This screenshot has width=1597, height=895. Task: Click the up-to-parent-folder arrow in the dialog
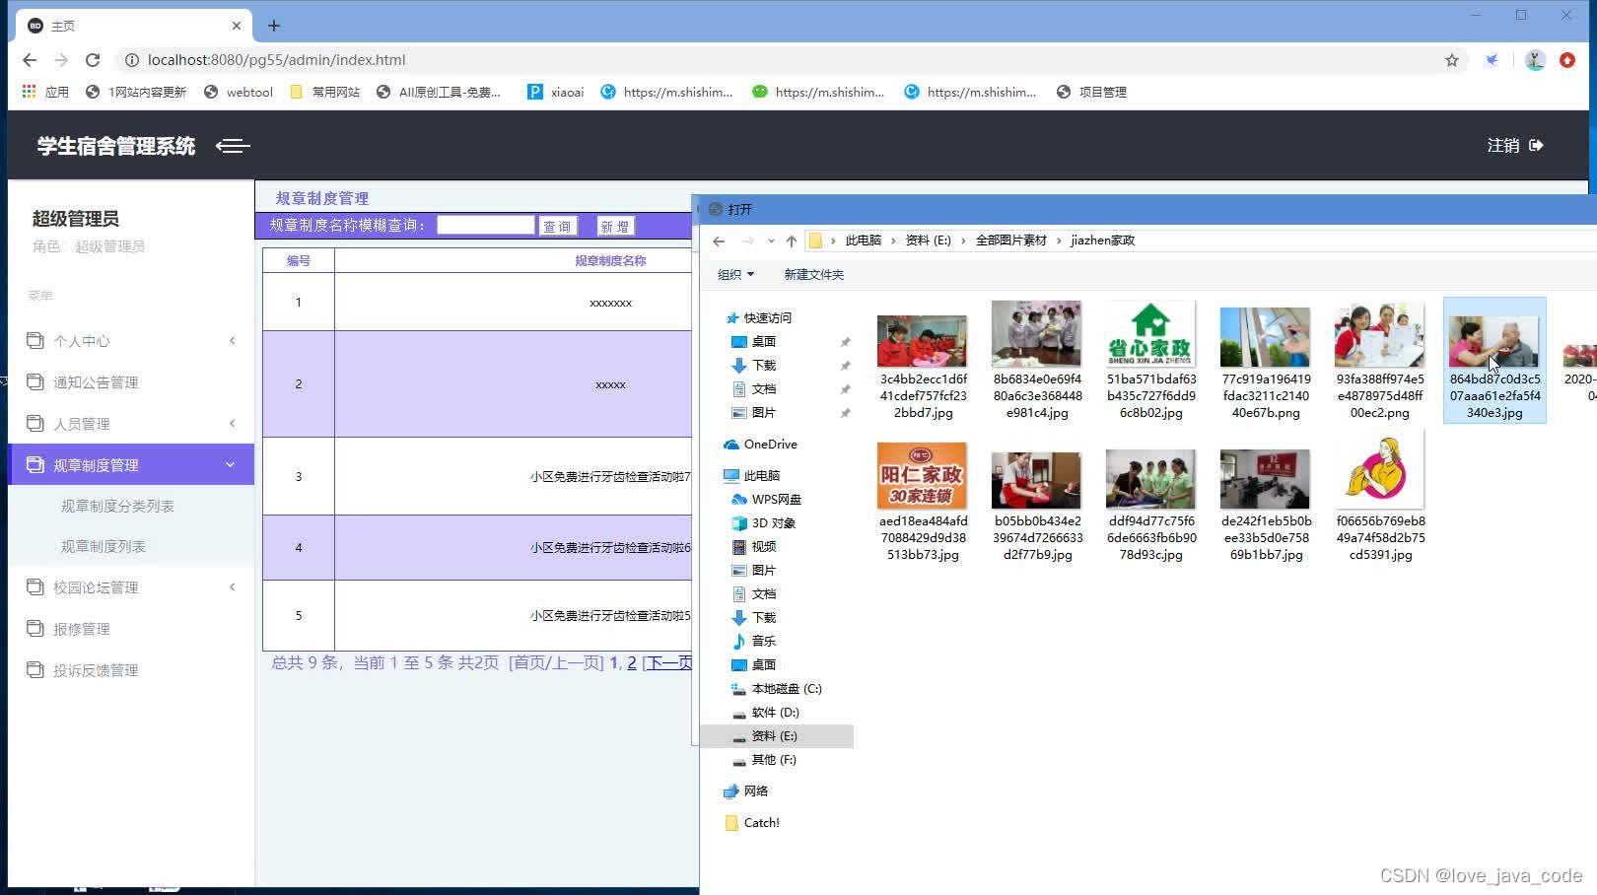coord(791,240)
